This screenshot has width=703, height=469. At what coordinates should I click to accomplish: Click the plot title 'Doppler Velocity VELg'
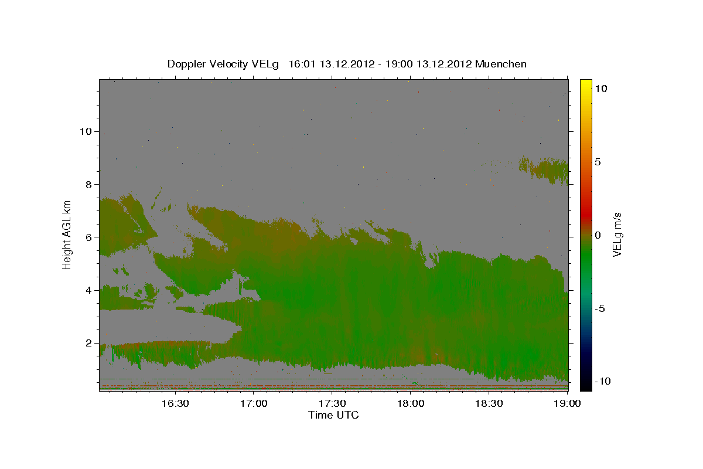click(x=223, y=64)
